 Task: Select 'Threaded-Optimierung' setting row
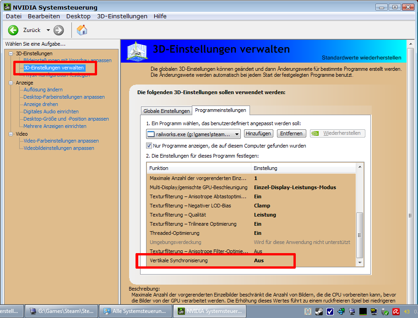tap(251, 233)
